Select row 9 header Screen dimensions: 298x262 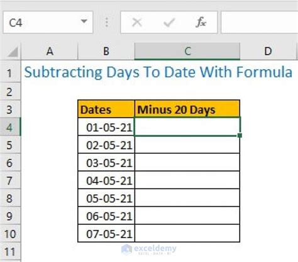[10, 216]
